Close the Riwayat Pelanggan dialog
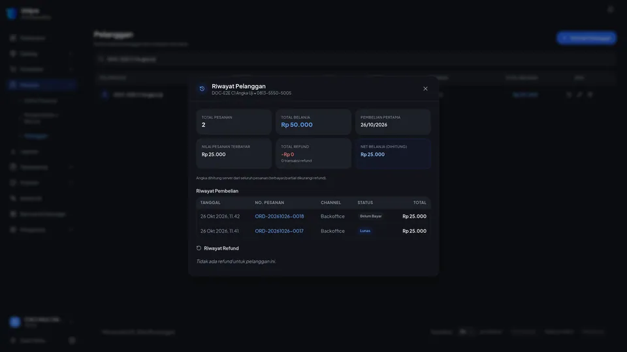 pyautogui.click(x=425, y=89)
